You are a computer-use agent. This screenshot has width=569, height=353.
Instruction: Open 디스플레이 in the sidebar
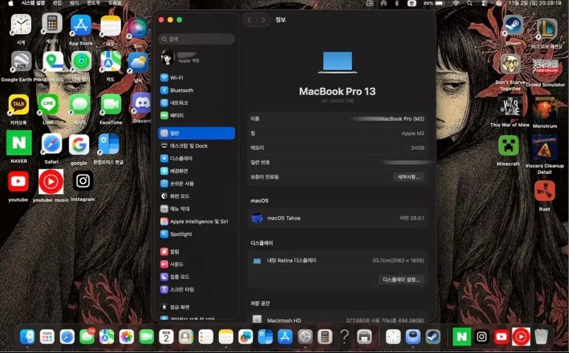[x=196, y=159]
